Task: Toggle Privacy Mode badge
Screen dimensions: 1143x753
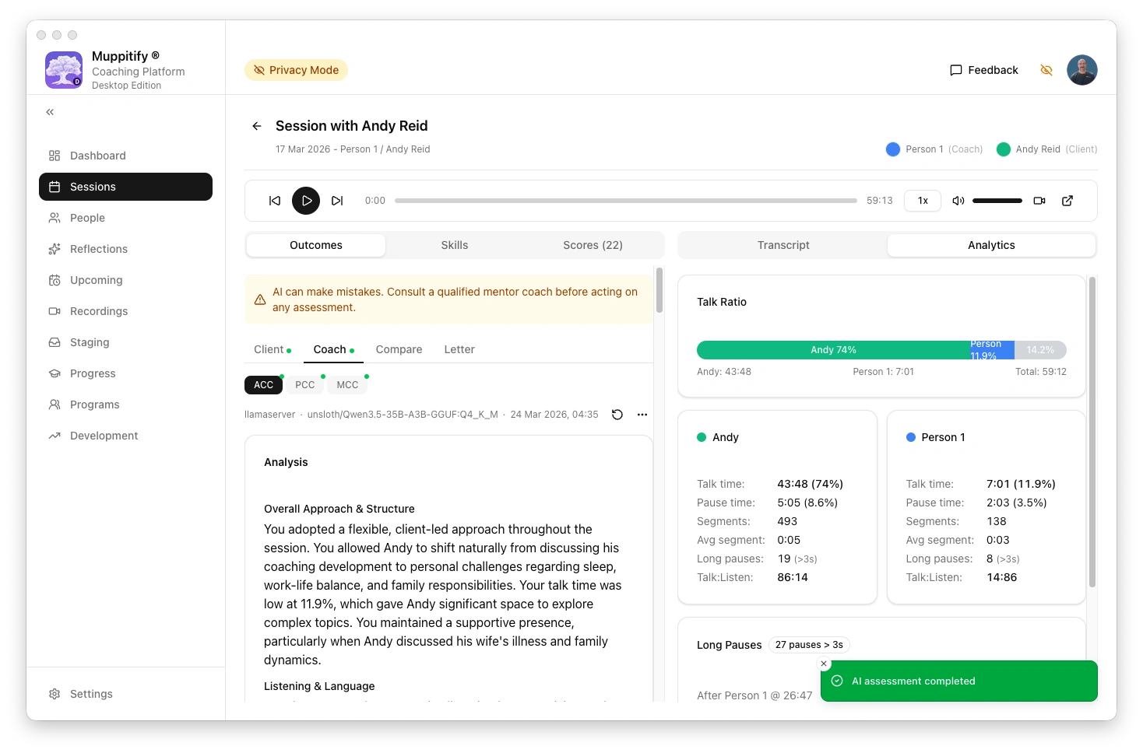Action: (x=296, y=70)
